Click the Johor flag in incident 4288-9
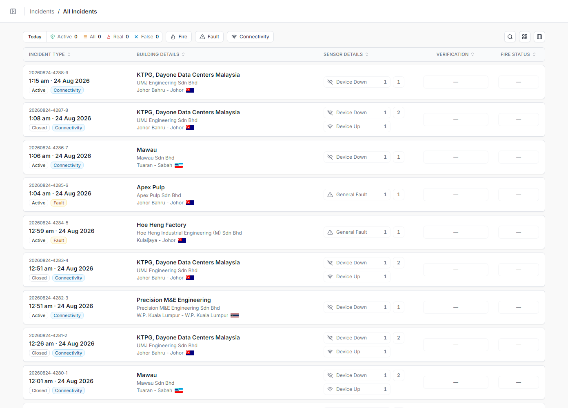 (x=190, y=90)
